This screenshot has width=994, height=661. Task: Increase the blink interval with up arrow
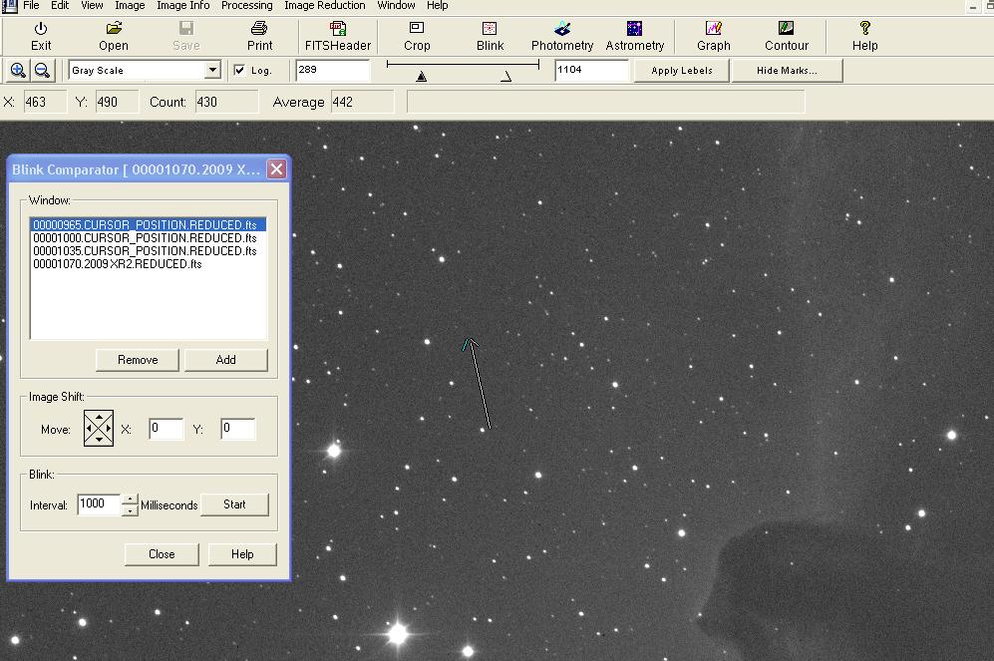tap(130, 499)
